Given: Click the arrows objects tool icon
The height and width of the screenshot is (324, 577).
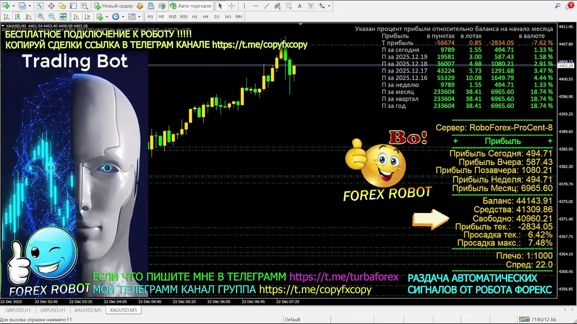Looking at the screenshot, I should tap(322, 6).
